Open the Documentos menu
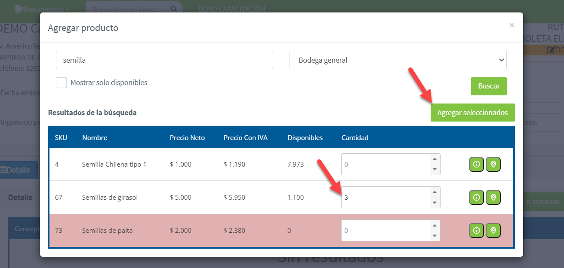564x268 pixels. tap(42, 9)
